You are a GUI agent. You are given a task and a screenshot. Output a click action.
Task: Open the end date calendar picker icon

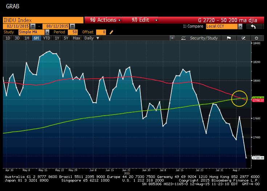pyautogui.click(x=72, y=26)
